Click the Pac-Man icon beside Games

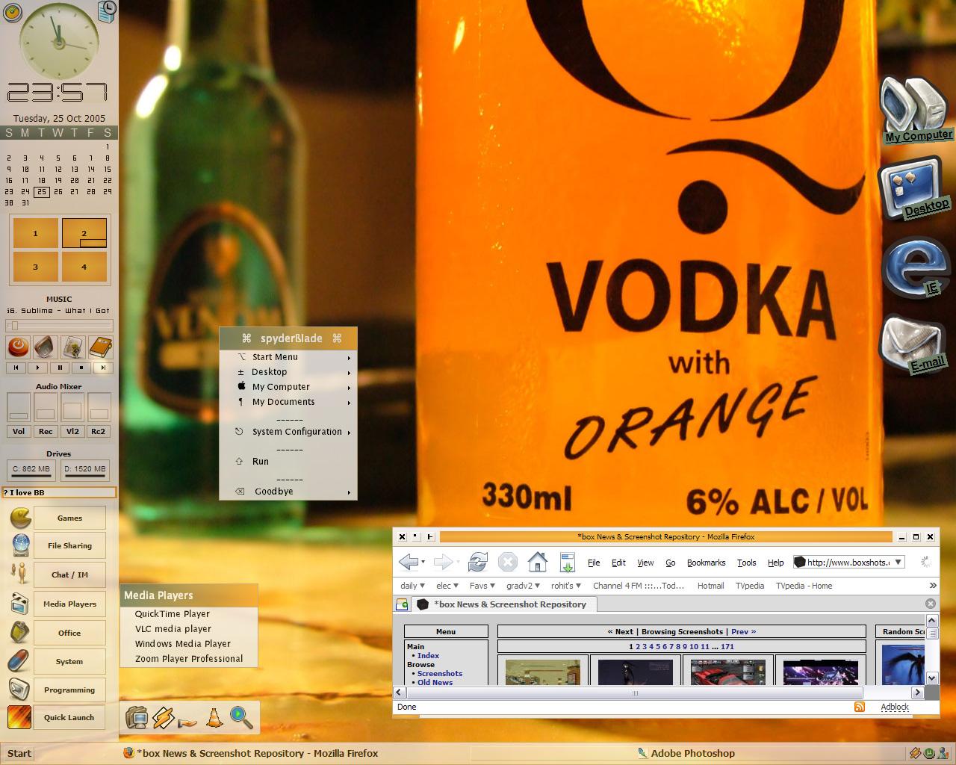point(20,518)
